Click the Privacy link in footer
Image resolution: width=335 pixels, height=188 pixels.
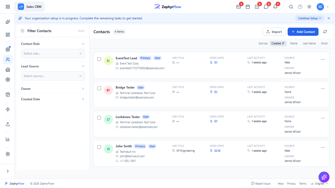[291, 184]
